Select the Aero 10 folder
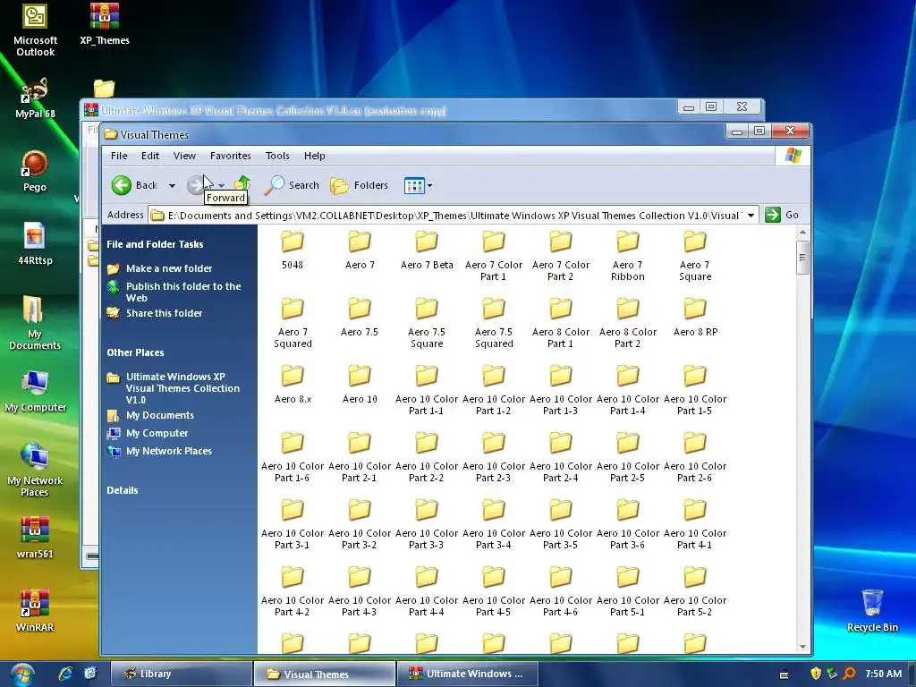This screenshot has width=916, height=687. coord(360,385)
